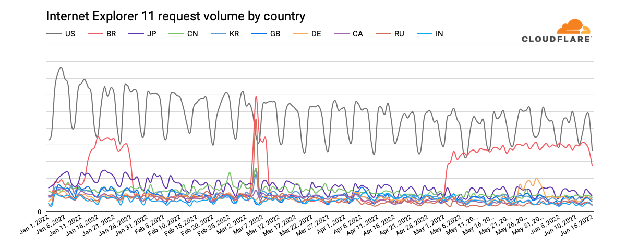Click the Mar 12, 2022 axis label

pyautogui.click(x=263, y=226)
